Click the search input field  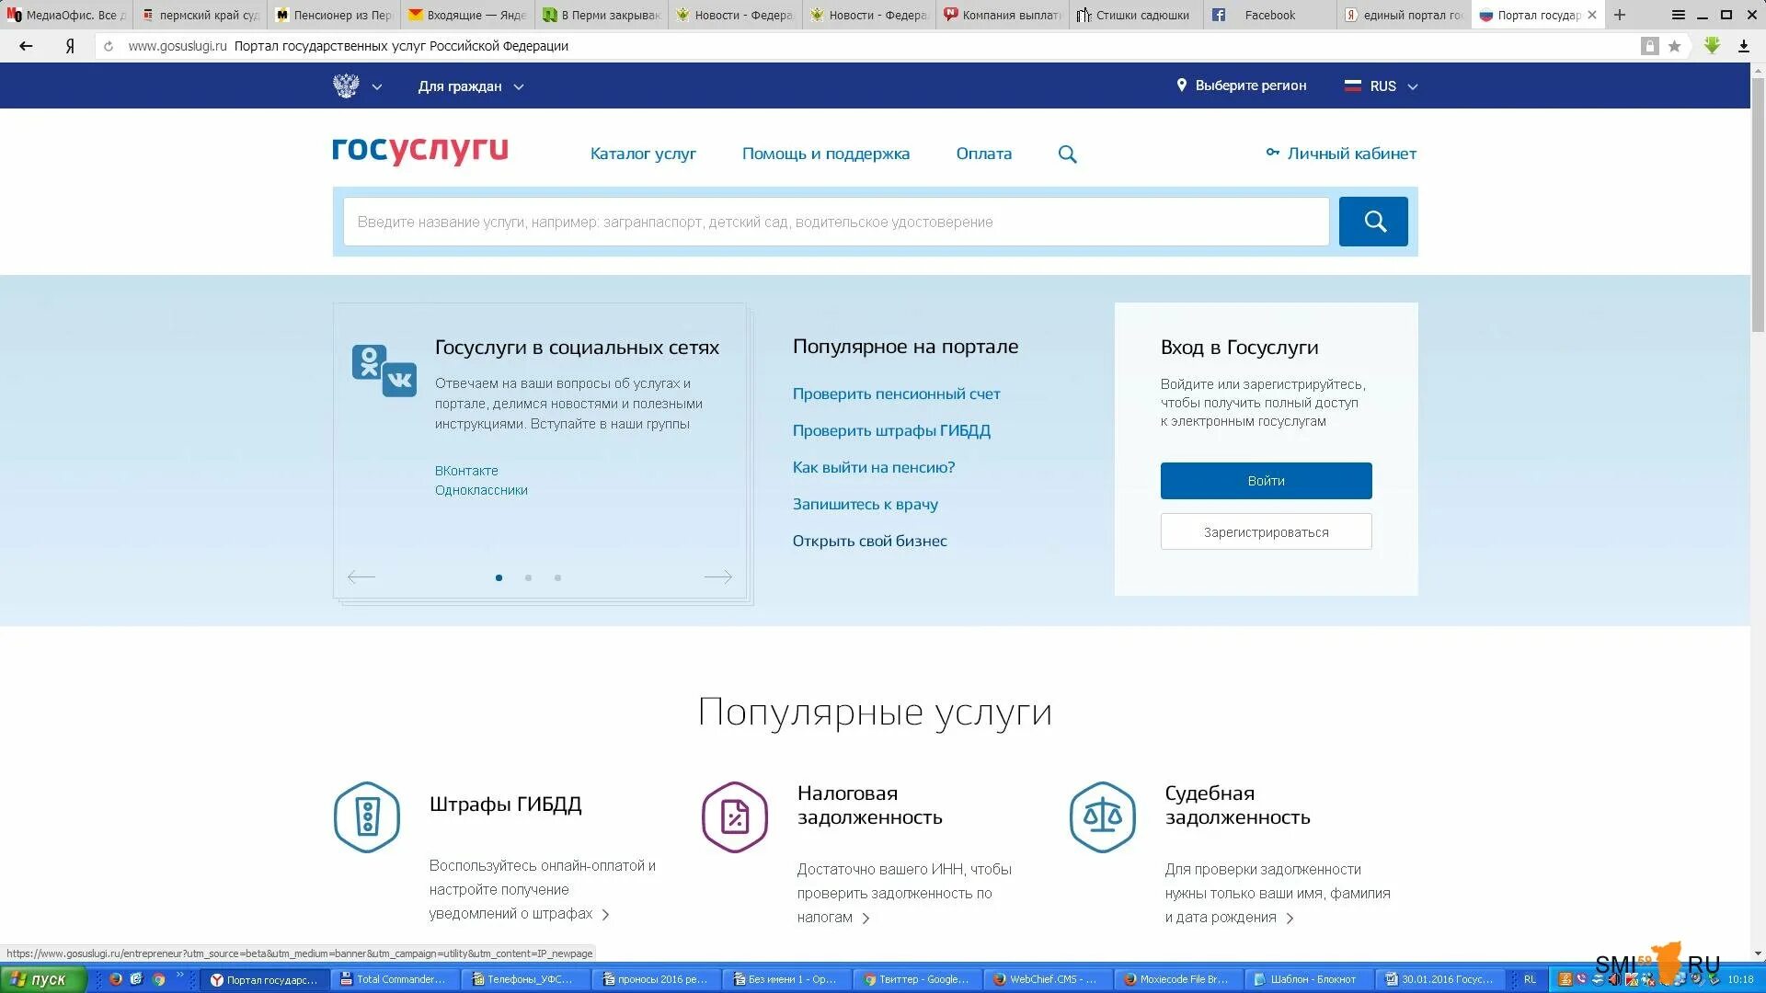pos(836,221)
